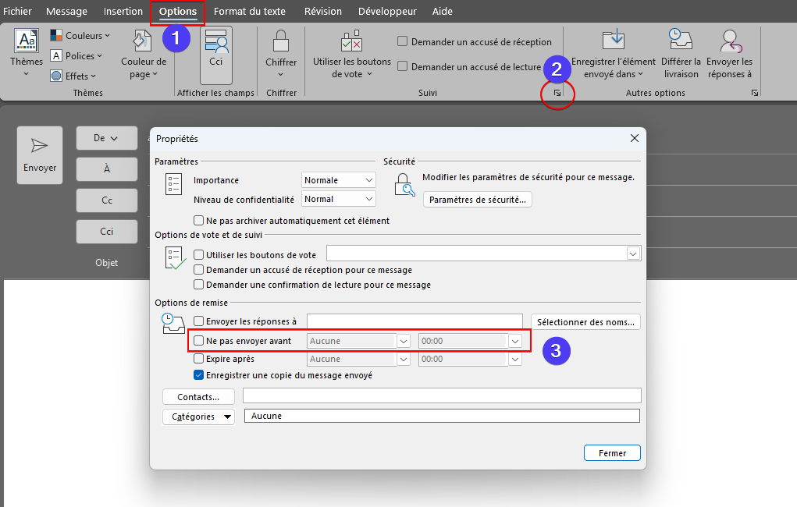This screenshot has height=507, width=797.
Task: Click Sélectionner des noms button
Action: pos(585,322)
